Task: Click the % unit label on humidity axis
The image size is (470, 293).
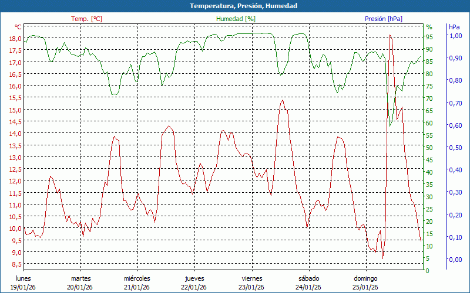Action: point(429,27)
